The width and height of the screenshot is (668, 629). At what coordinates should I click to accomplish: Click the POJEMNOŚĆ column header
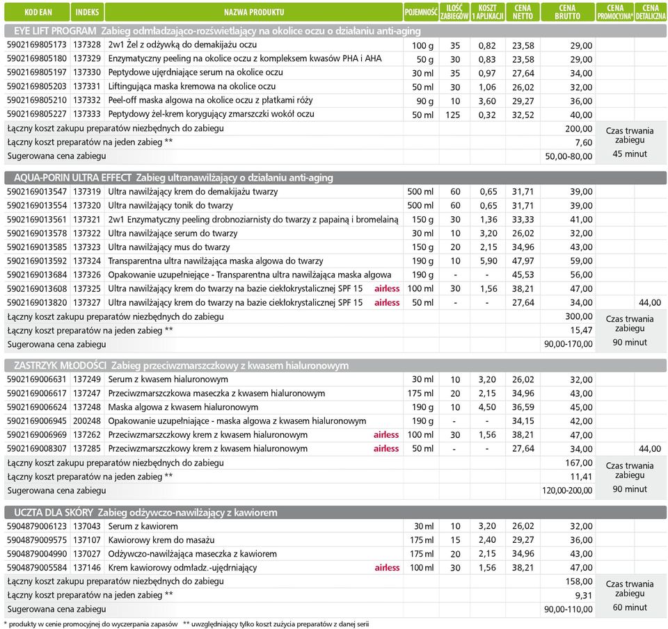421,13
